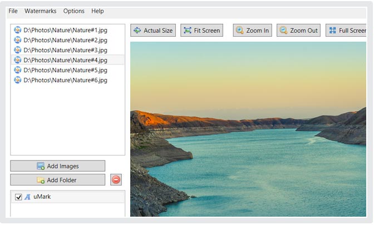Click the Fit Screen toolbar icon
This screenshot has height=225, width=374.
188,31
